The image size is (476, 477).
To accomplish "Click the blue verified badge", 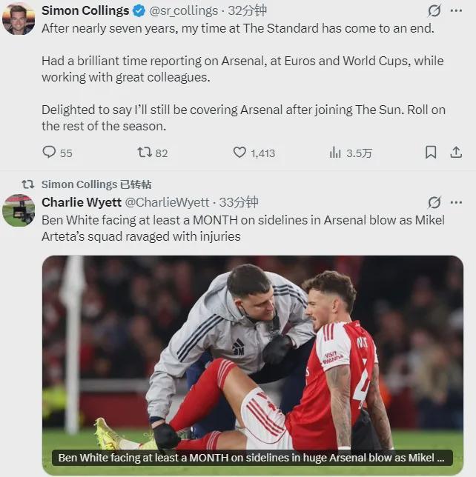I will tap(139, 10).
